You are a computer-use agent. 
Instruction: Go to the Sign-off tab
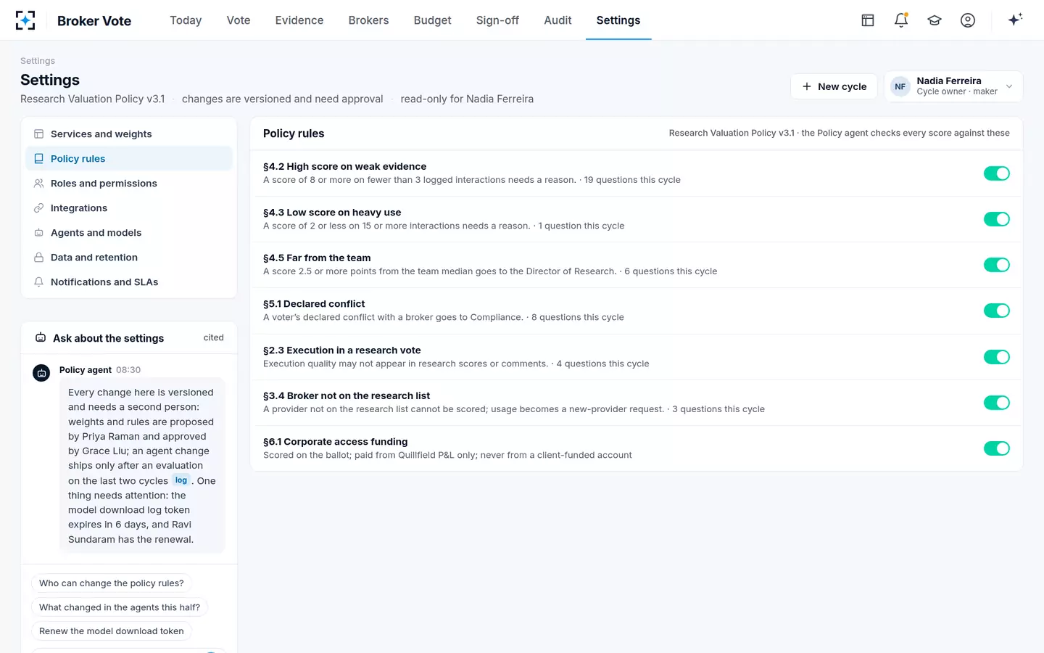497,20
